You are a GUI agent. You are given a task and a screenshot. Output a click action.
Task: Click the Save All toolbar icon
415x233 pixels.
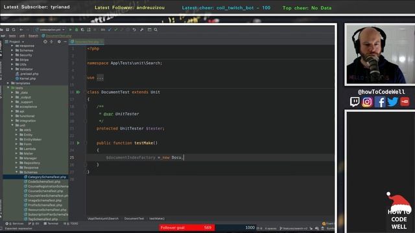tap(7, 30)
